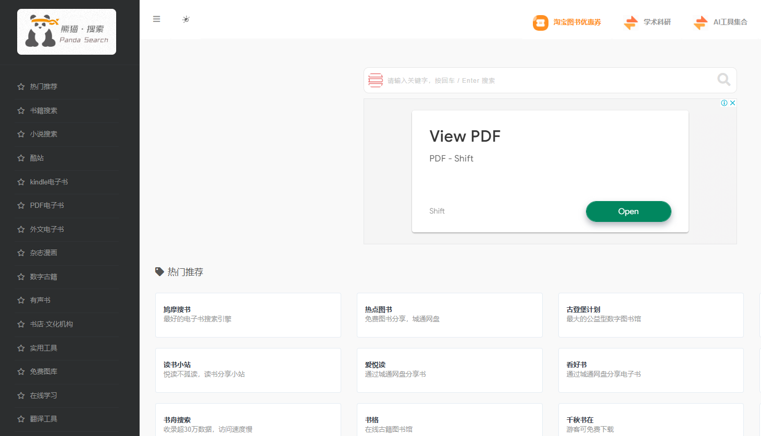The image size is (761, 436).
Task: Open the 鸠摩搜书 card
Action: tap(248, 315)
